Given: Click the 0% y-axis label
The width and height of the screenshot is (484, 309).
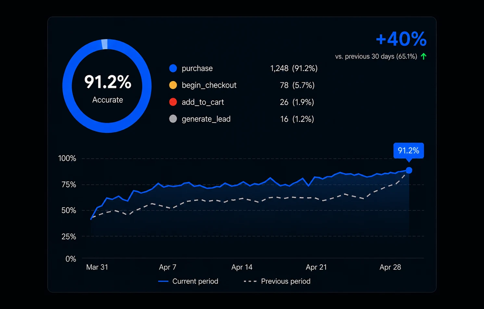Looking at the screenshot, I should [71, 259].
